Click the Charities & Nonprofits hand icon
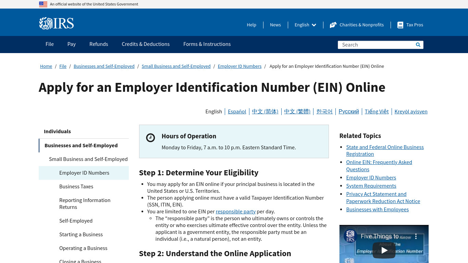Image resolution: width=468 pixels, height=263 pixels. 333,25
